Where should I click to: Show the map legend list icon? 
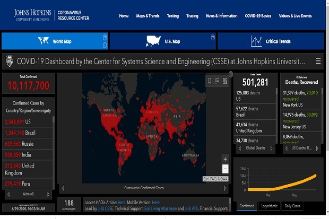click(x=217, y=81)
